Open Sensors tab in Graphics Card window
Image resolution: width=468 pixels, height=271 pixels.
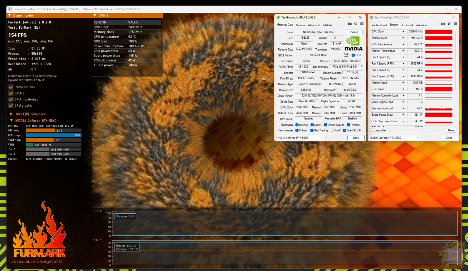tap(300, 25)
